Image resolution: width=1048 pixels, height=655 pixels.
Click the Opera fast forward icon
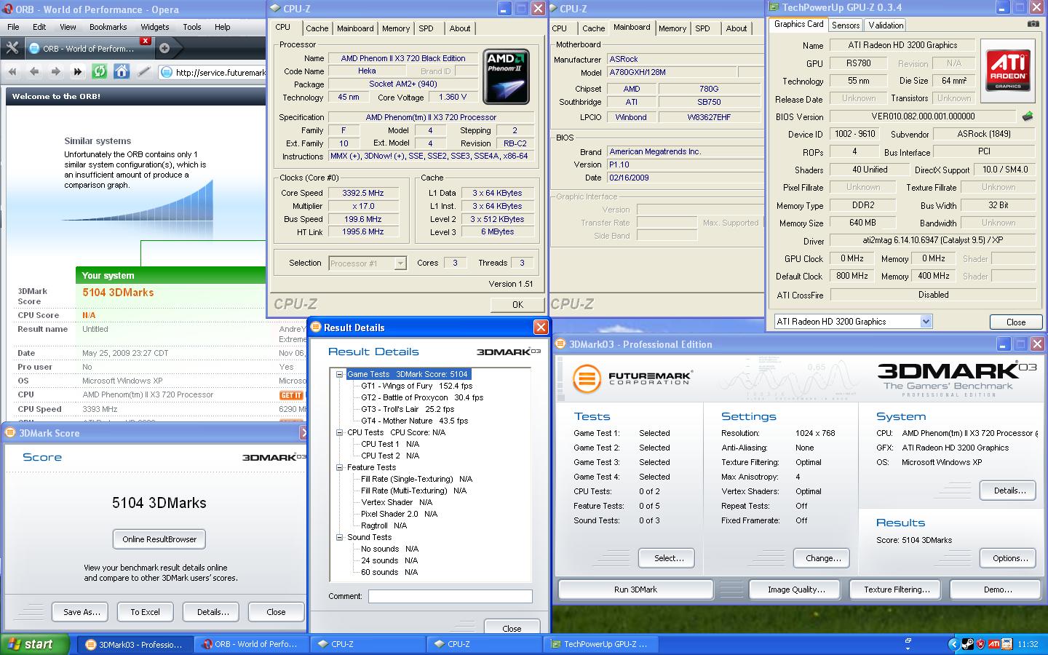[78, 71]
